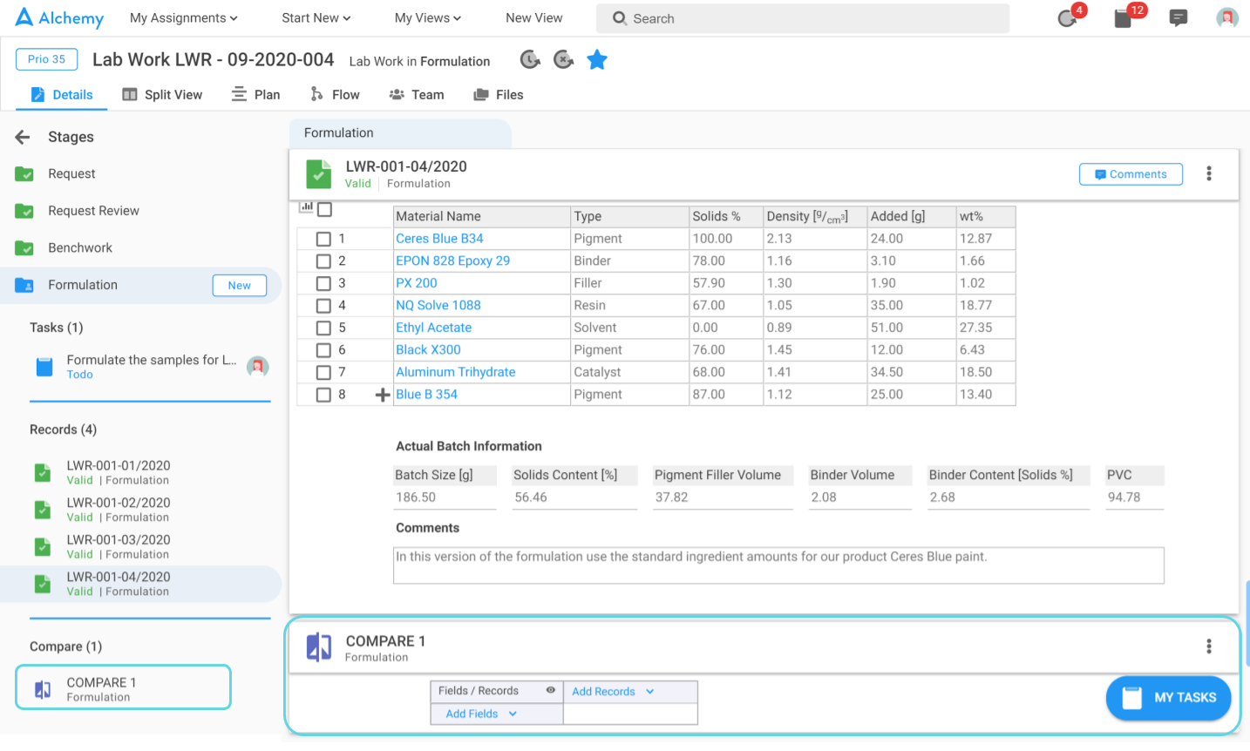
Task: Open Request stage folder icon
Action: pyautogui.click(x=24, y=174)
